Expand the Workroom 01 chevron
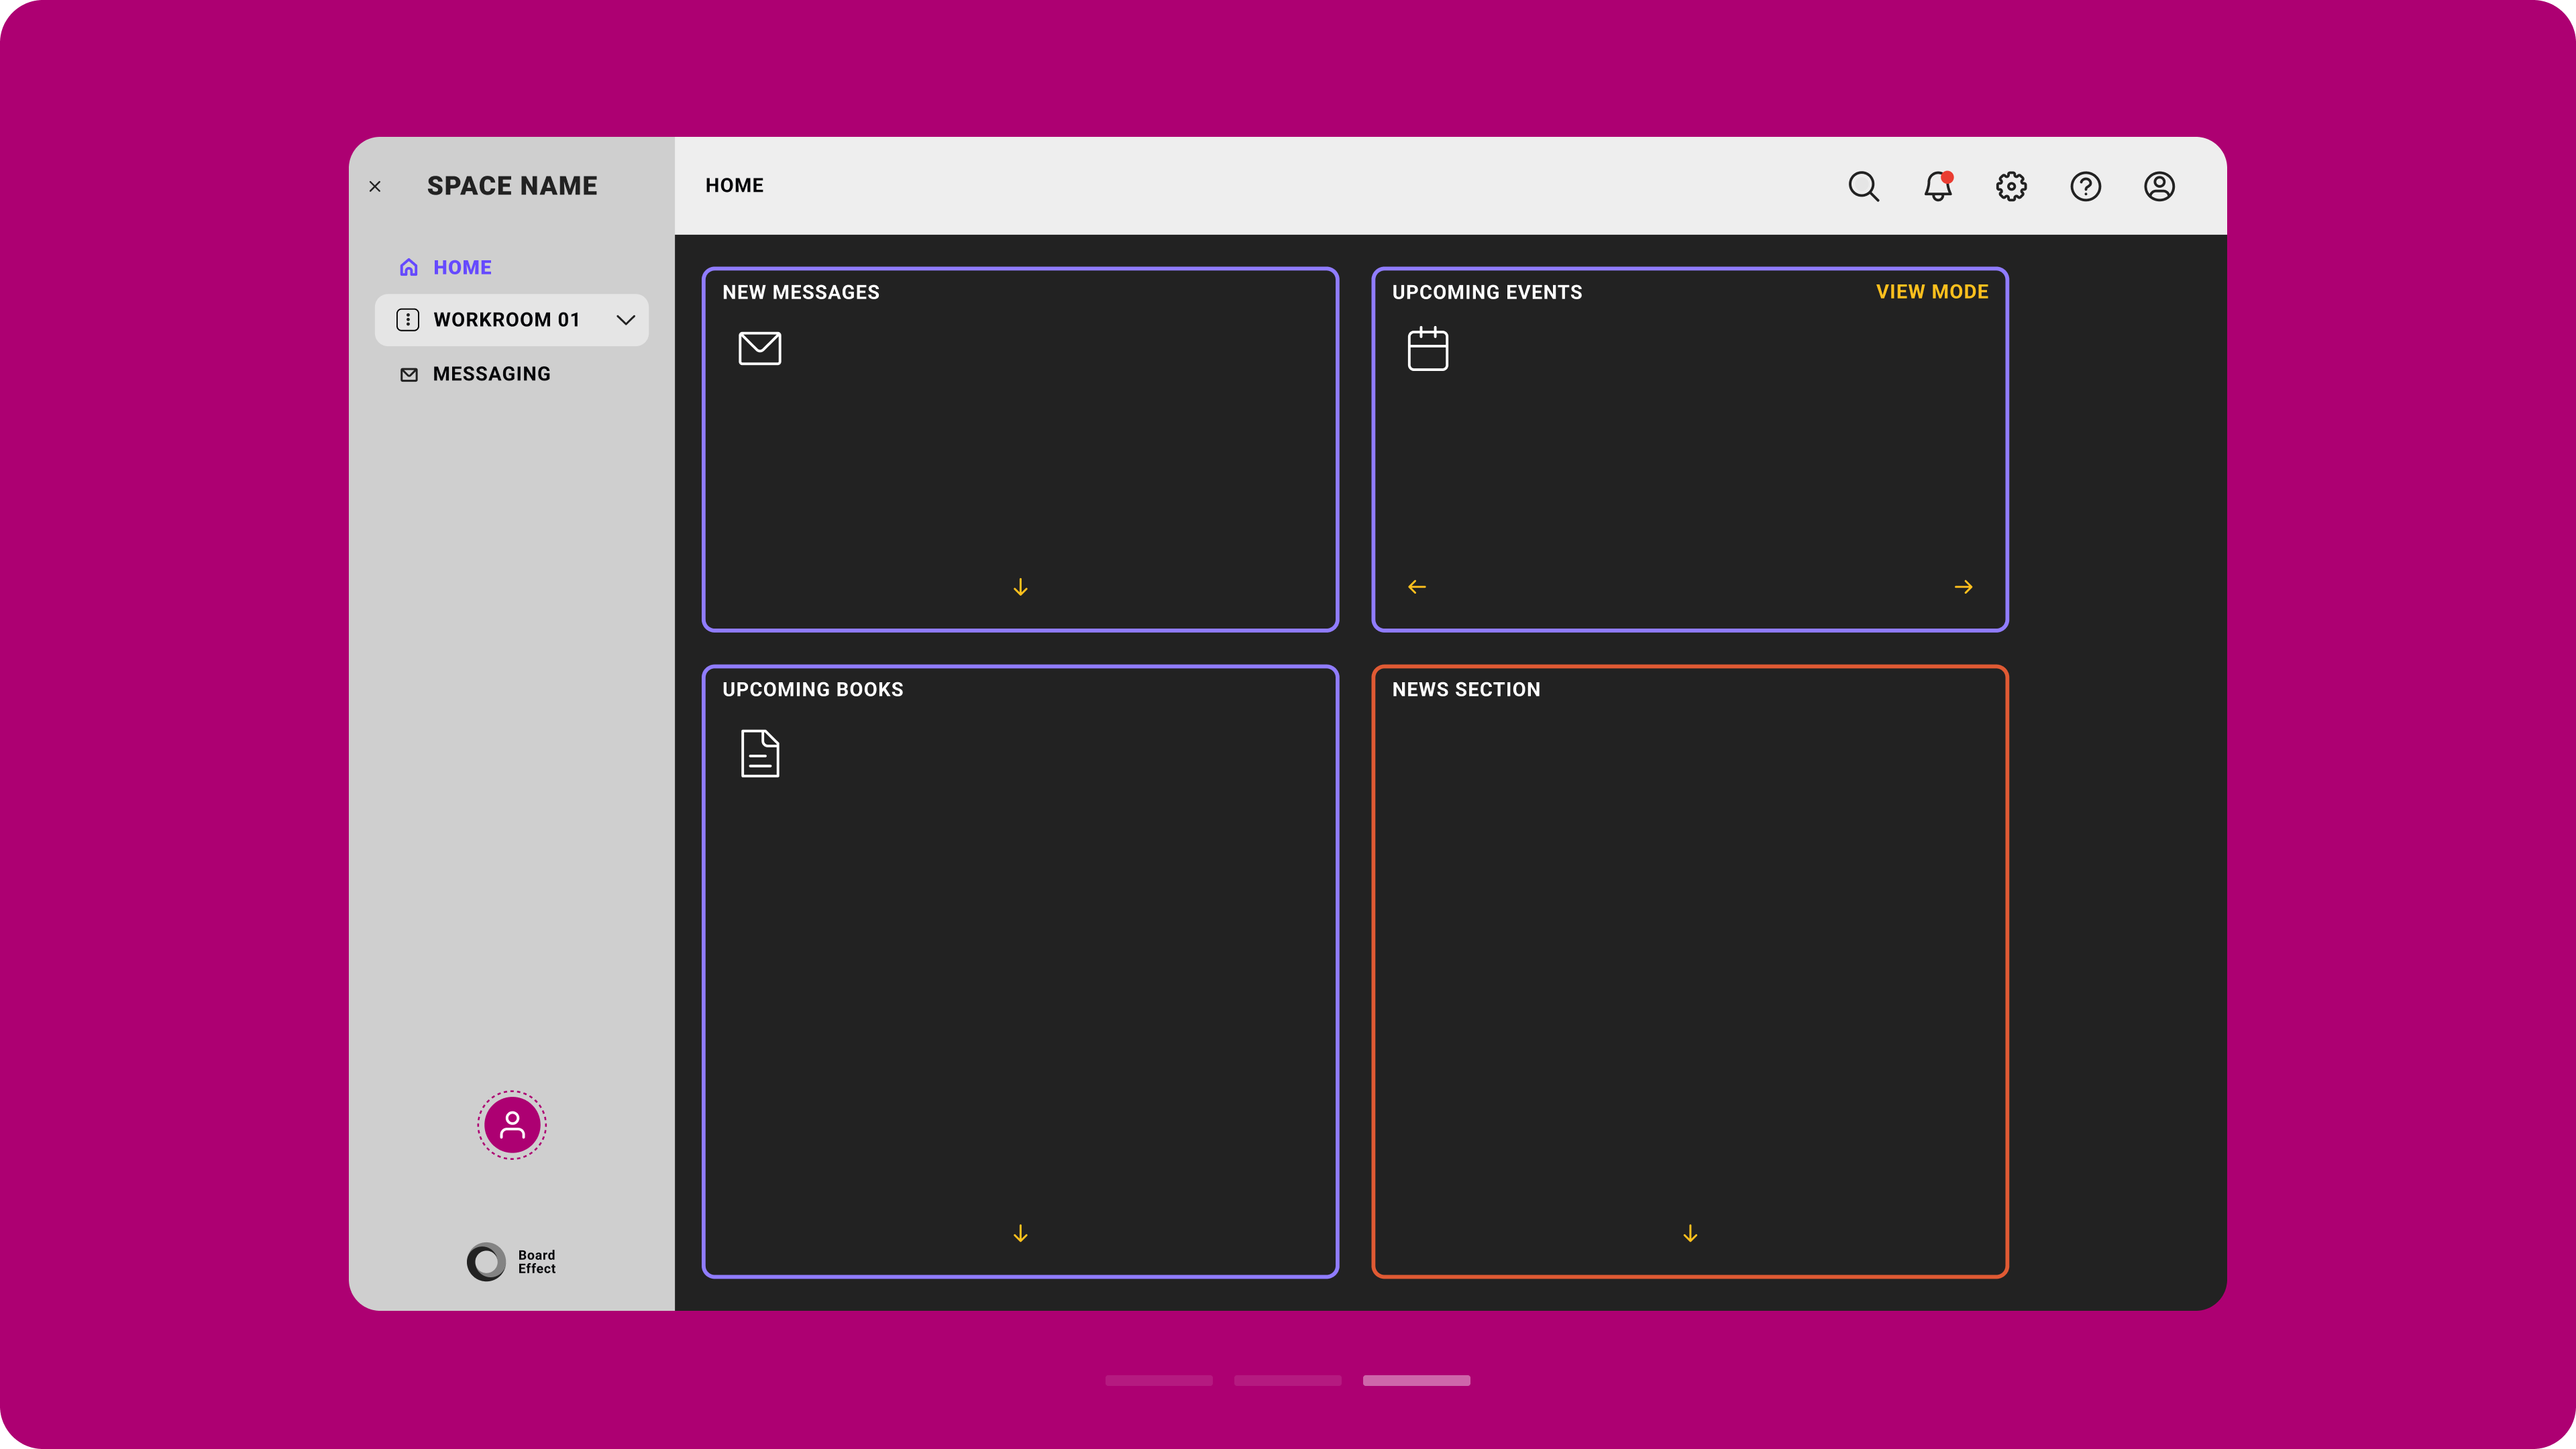2576x1449 pixels. coord(626,320)
